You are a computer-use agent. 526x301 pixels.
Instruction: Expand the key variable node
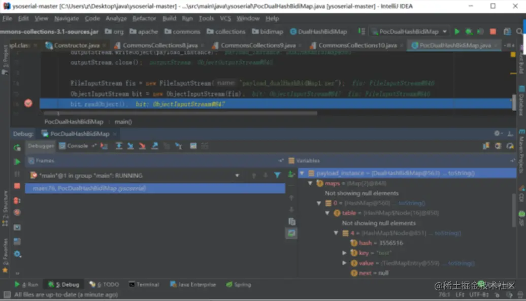click(x=344, y=253)
